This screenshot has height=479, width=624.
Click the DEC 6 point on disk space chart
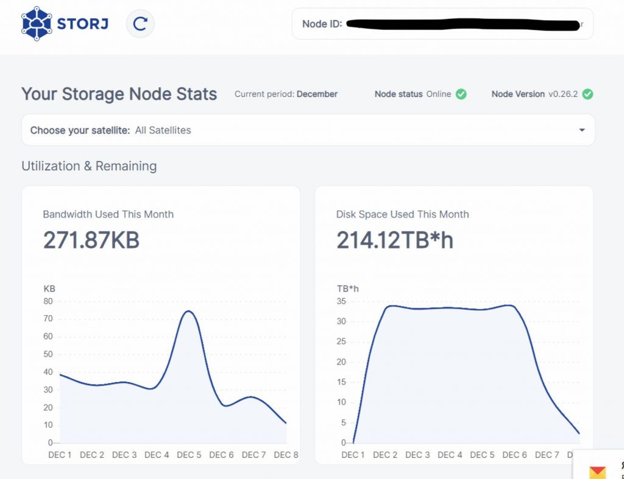510,305
